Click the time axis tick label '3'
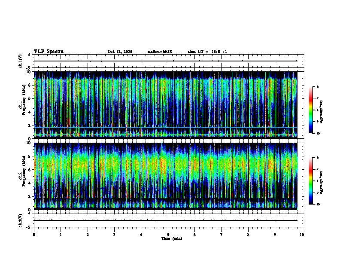The height and width of the screenshot is (263, 340). click(114, 235)
